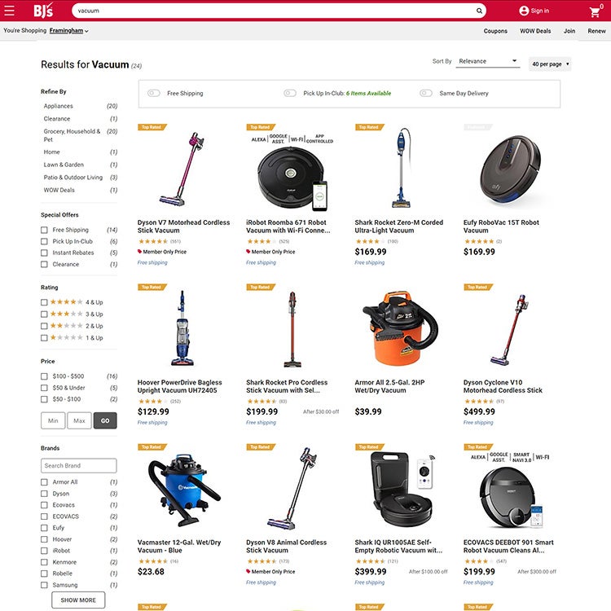The width and height of the screenshot is (611, 611).
Task: Turn on the Same Day Delivery switch
Action: click(426, 93)
